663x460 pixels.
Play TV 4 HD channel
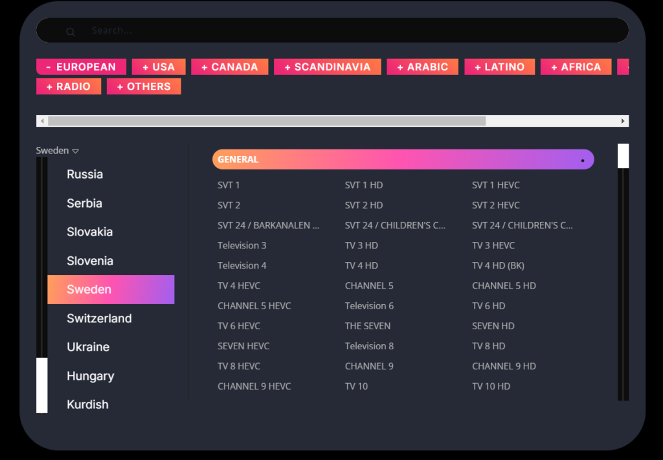361,266
